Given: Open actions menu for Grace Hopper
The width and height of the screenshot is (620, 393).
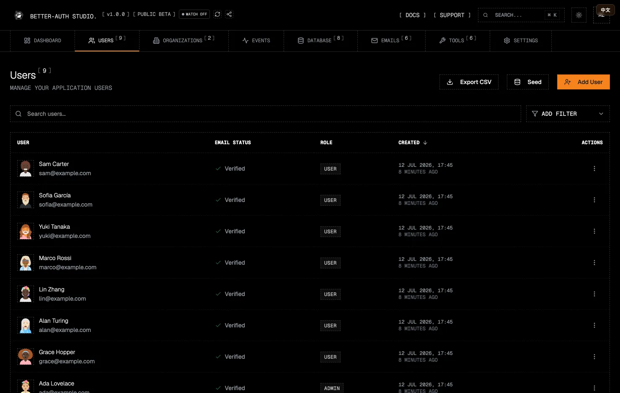Looking at the screenshot, I should 594,357.
